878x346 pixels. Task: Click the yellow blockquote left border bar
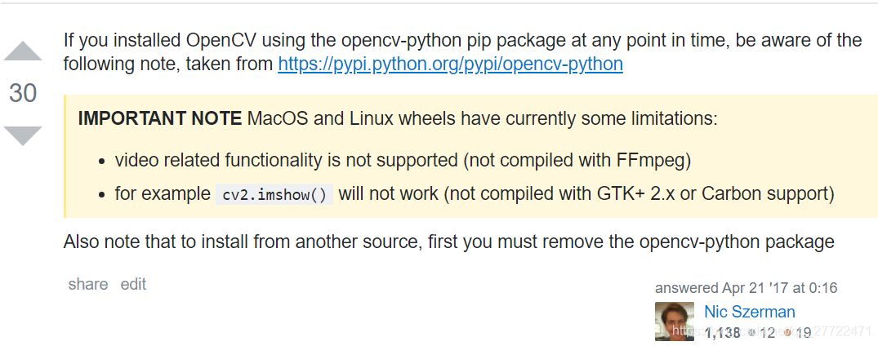(65, 156)
